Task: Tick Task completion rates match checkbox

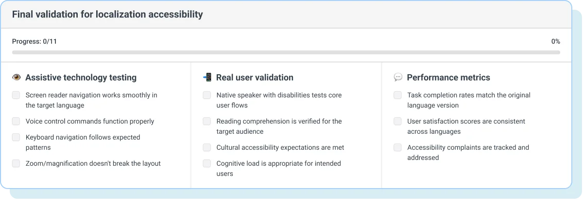Action: 398,96
